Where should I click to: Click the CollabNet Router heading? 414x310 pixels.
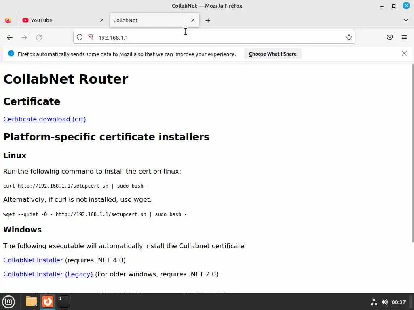(x=66, y=79)
